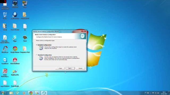Switch to Chrome in the taskbar
170x95 pixels.
pyautogui.click(x=31, y=93)
